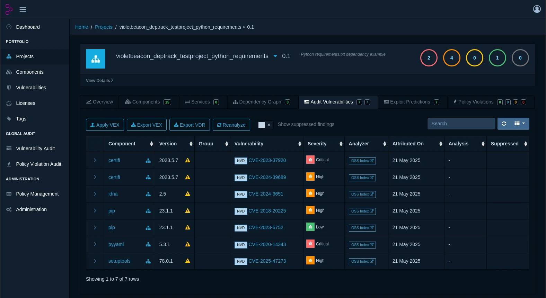Open Licenses in the sidebar
This screenshot has width=546, height=298.
coord(35,103)
